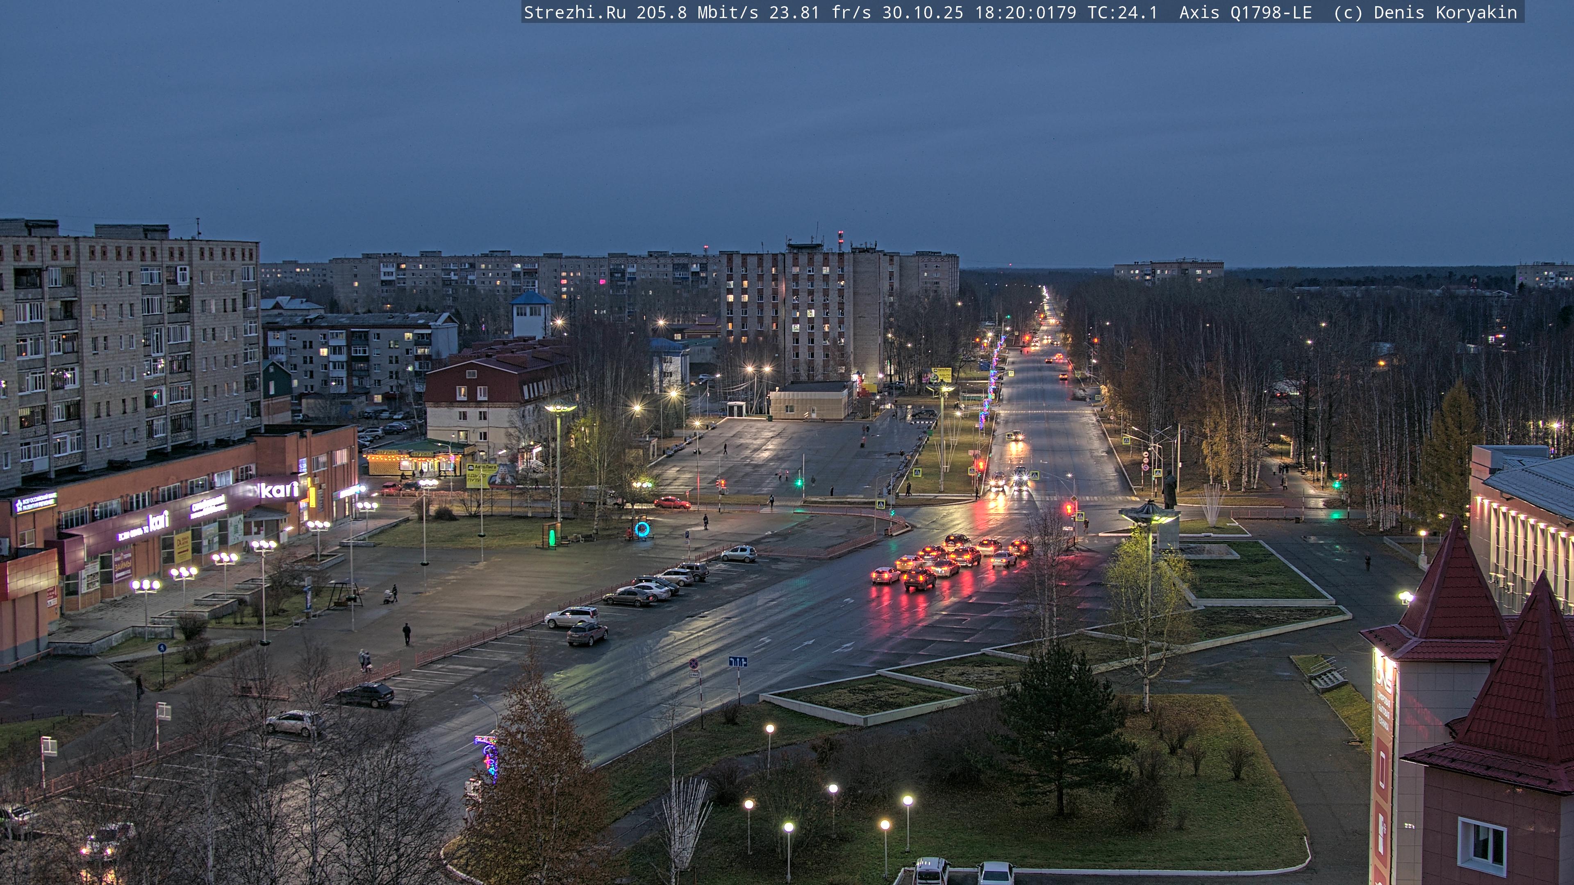
Task: Click the red traffic light beside the stopped cars
Action: pyautogui.click(x=1069, y=508)
